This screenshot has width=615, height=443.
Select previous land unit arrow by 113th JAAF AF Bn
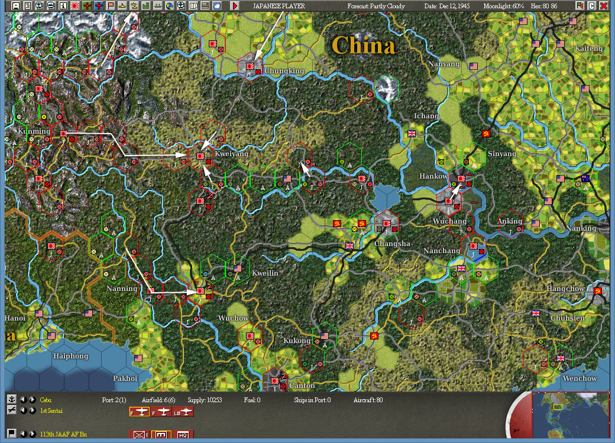pyautogui.click(x=24, y=434)
